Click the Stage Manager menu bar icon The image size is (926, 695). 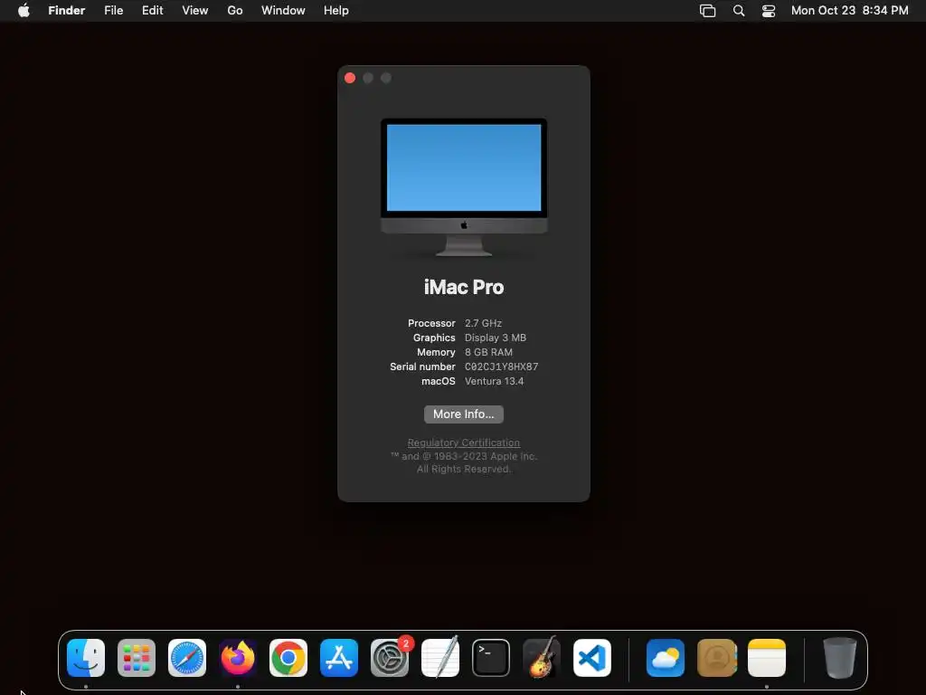point(707,11)
